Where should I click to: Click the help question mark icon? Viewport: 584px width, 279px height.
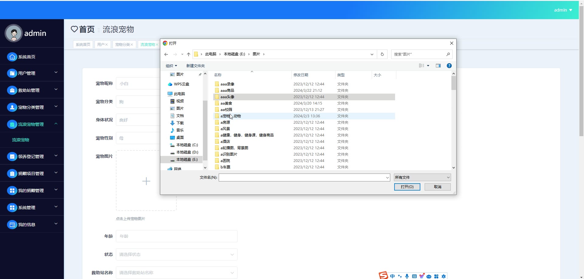[449, 66]
